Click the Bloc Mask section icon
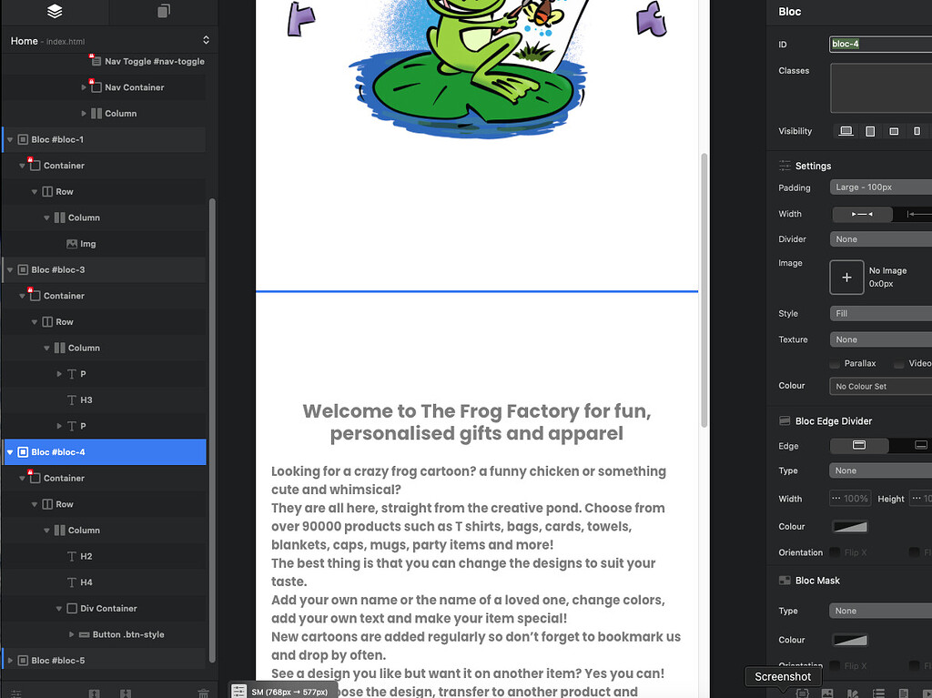Viewport: 932px width, 698px height. [x=785, y=580]
